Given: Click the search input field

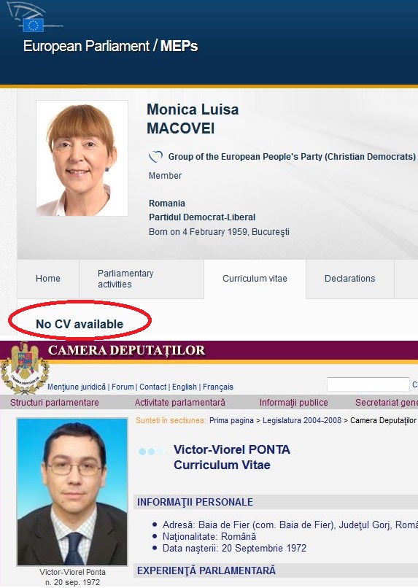Looking at the screenshot, I should [x=368, y=384].
